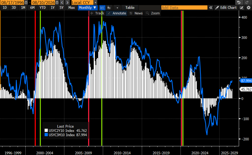Expand chart type options dropdown arrow

pyautogui.click(x=117, y=7)
